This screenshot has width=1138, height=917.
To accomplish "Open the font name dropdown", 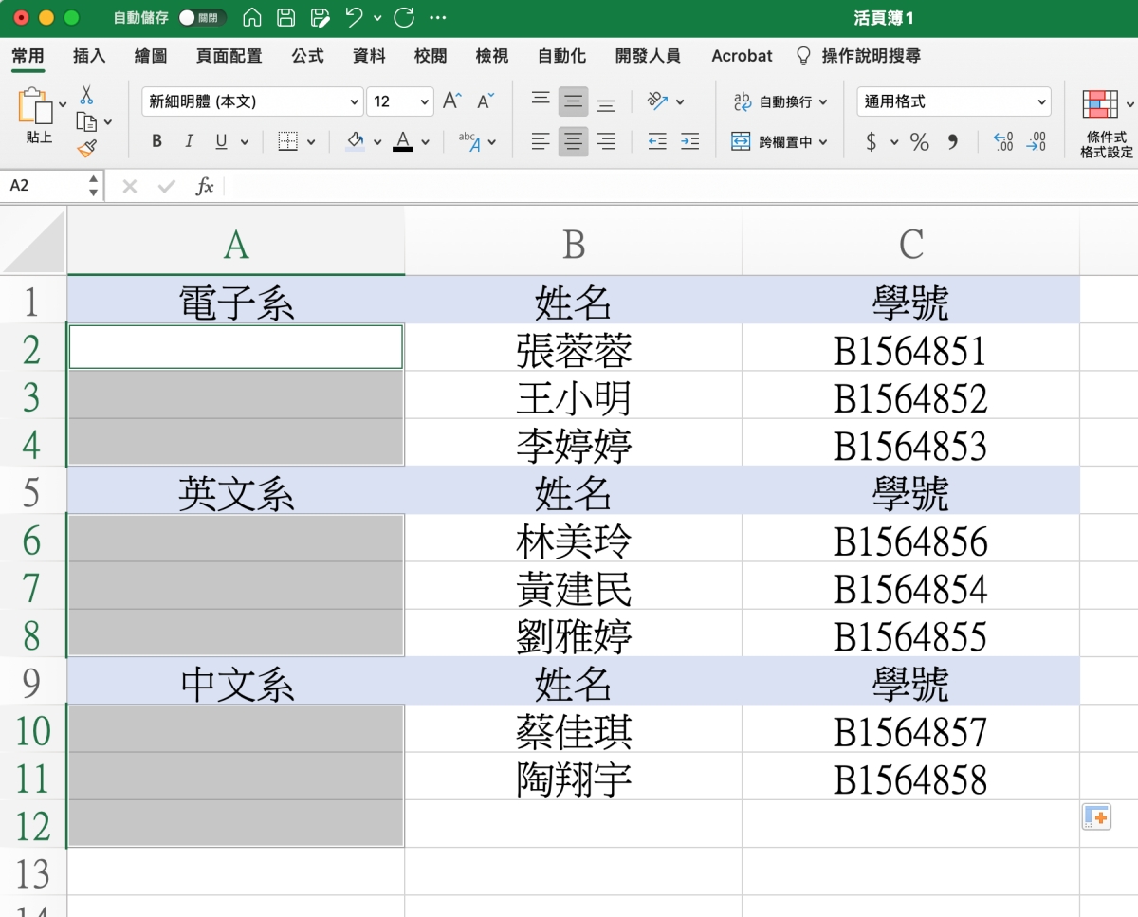I will [x=355, y=101].
